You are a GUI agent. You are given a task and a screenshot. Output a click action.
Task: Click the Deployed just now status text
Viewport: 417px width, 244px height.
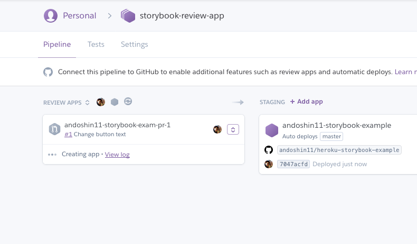coord(339,164)
